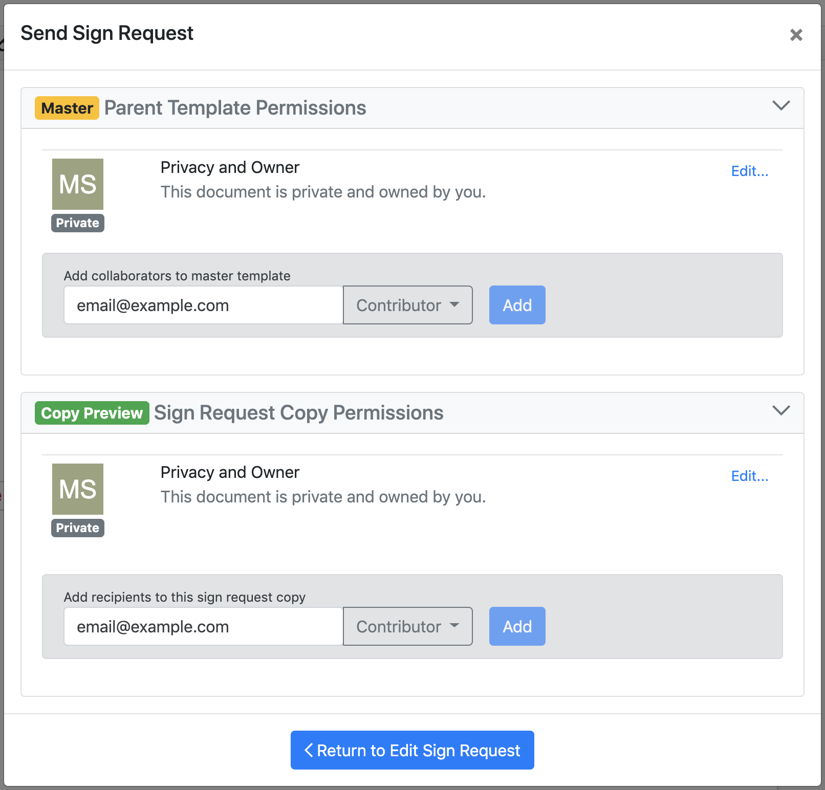Edit privacy and owner for master template

pyautogui.click(x=749, y=171)
